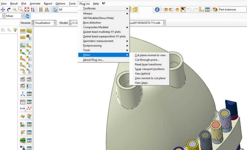
Task: Open the Query information icon
Action: (x=157, y=9)
